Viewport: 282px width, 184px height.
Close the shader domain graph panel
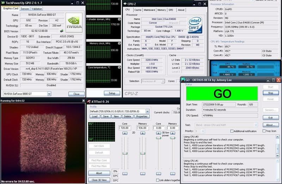119,19
